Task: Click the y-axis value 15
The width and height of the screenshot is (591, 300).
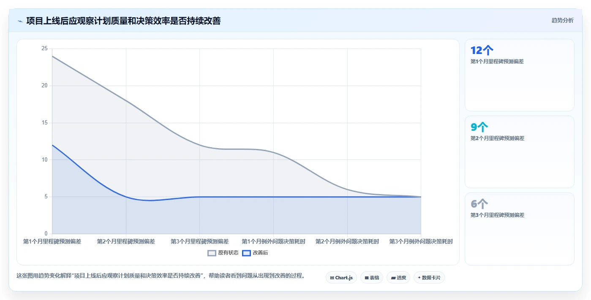Action: (44, 123)
